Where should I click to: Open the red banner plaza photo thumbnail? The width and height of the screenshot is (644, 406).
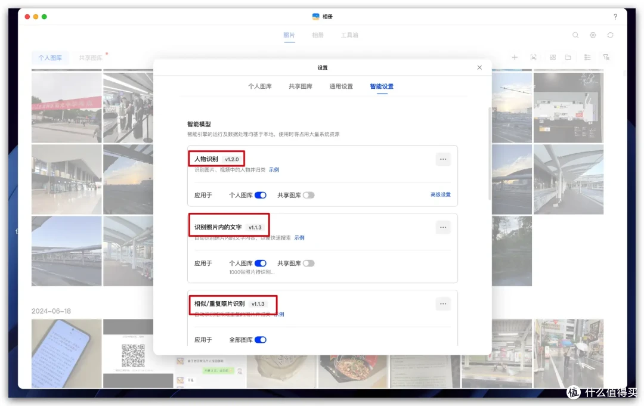point(67,107)
